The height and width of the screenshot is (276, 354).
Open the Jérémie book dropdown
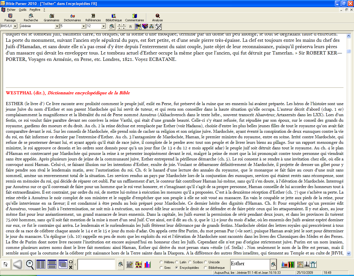click(x=57, y=26)
